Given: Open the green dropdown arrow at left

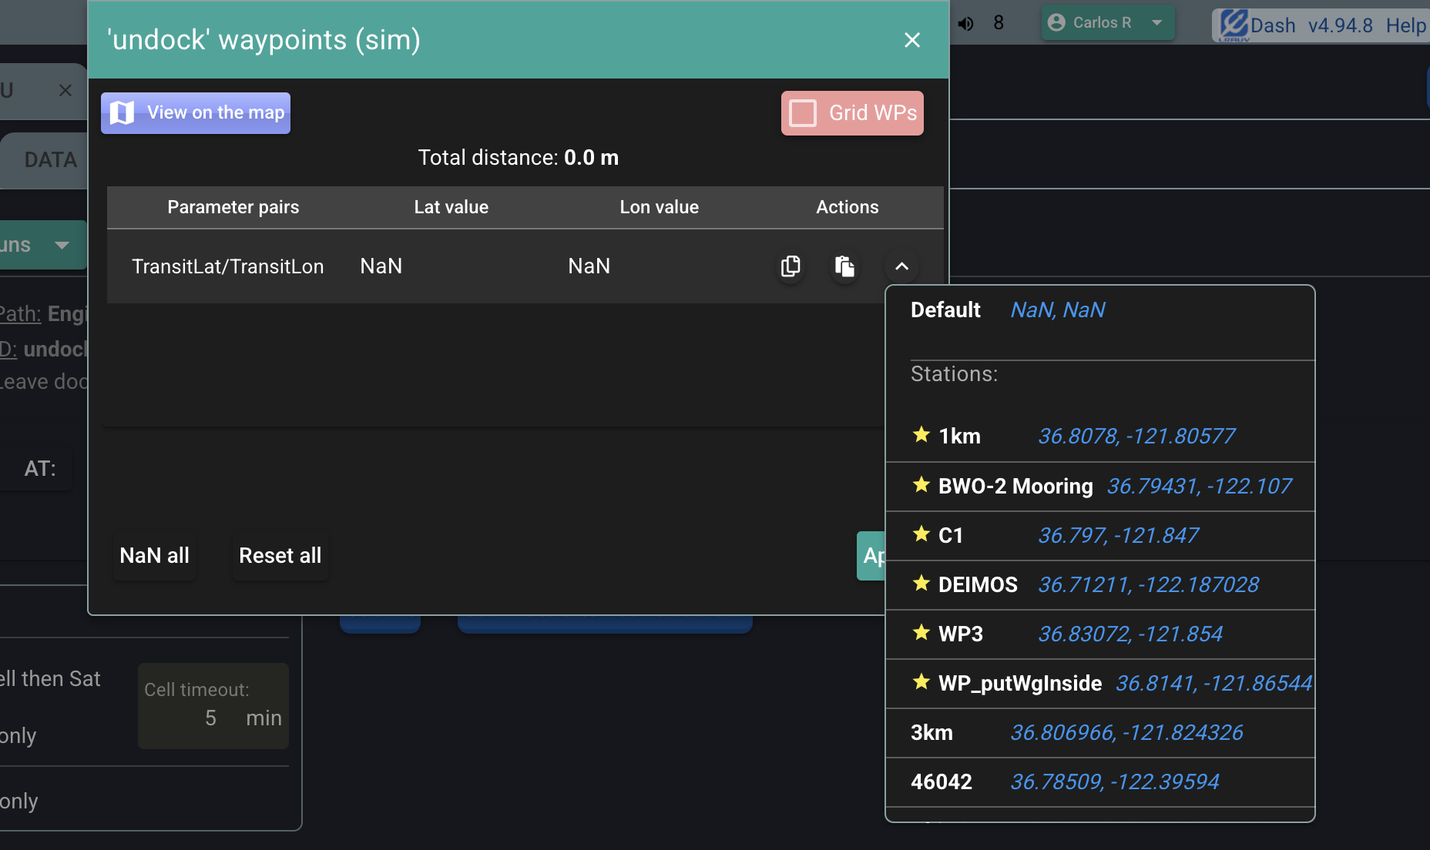Looking at the screenshot, I should (x=62, y=246).
